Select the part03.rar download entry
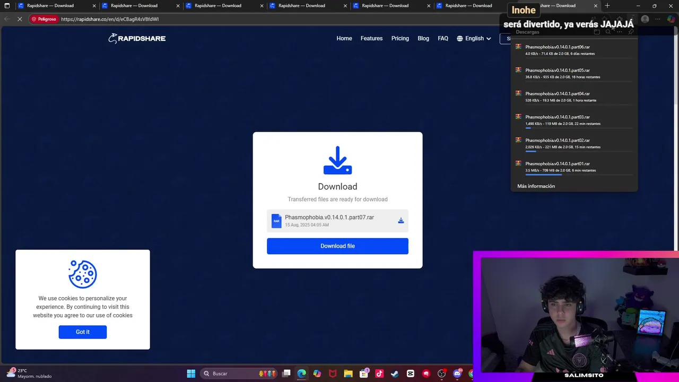Screen dimensions: 679x382 (x=574, y=120)
